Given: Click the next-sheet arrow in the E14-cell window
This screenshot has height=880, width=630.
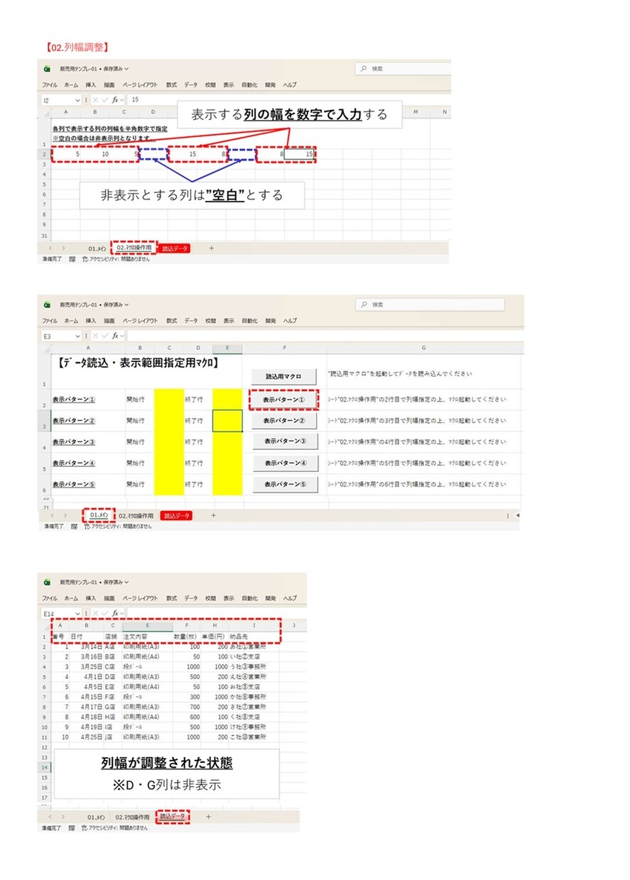Looking at the screenshot, I should 64,817.
